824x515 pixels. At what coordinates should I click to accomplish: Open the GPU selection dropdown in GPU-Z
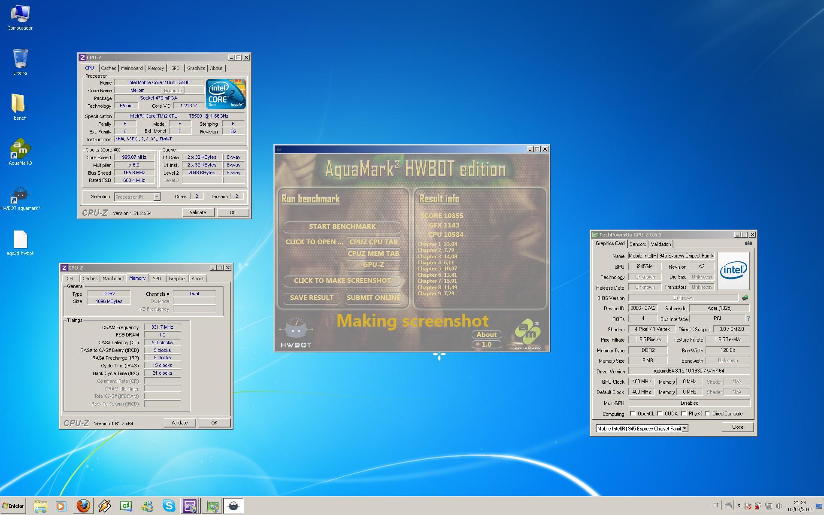pos(642,428)
